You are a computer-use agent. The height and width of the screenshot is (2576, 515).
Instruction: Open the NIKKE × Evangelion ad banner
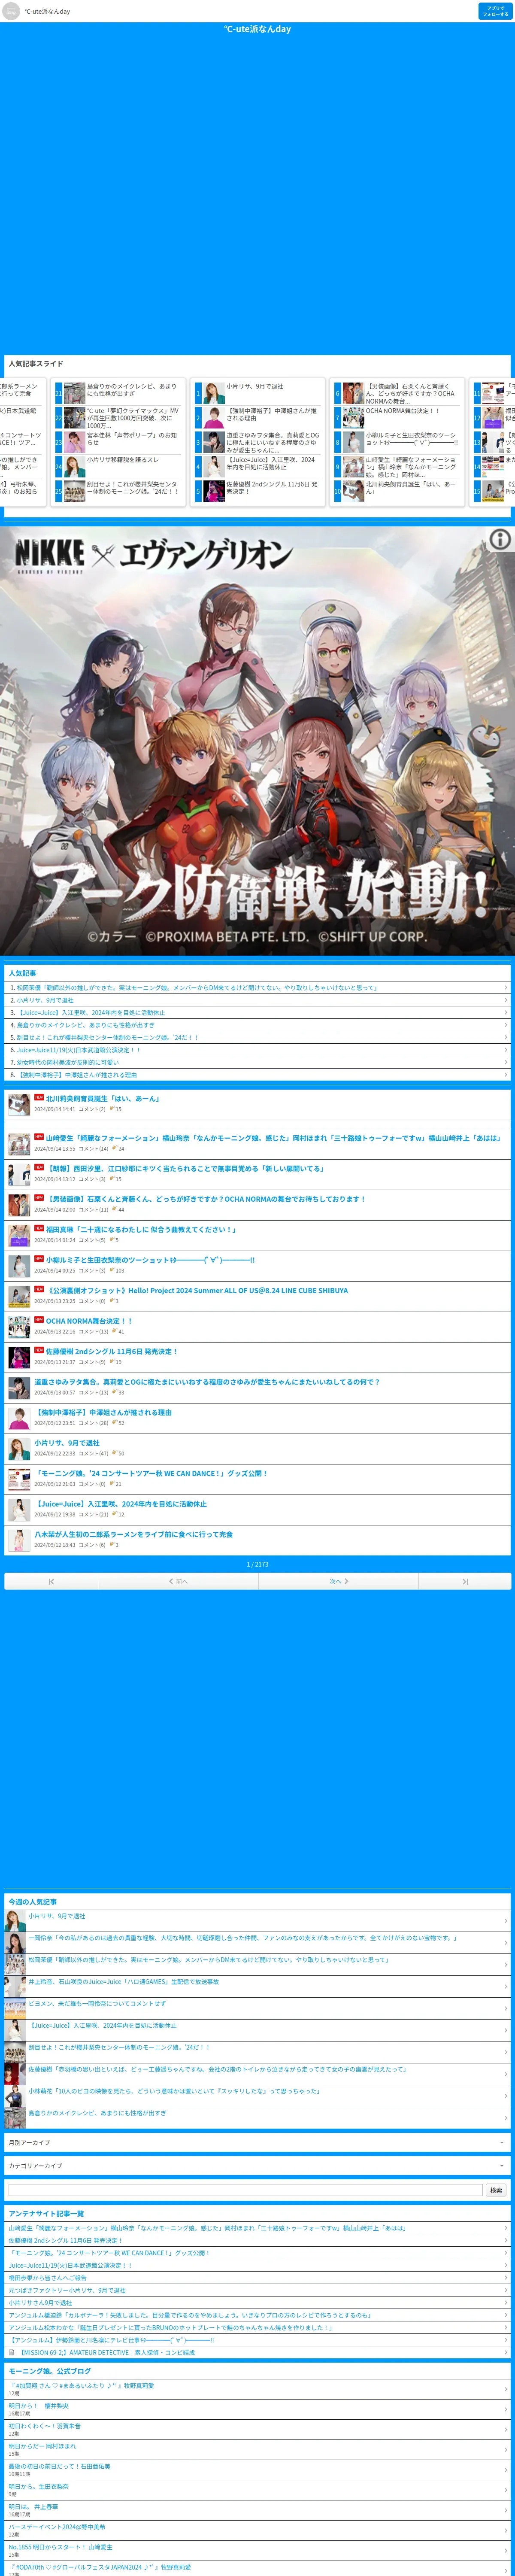(x=257, y=740)
